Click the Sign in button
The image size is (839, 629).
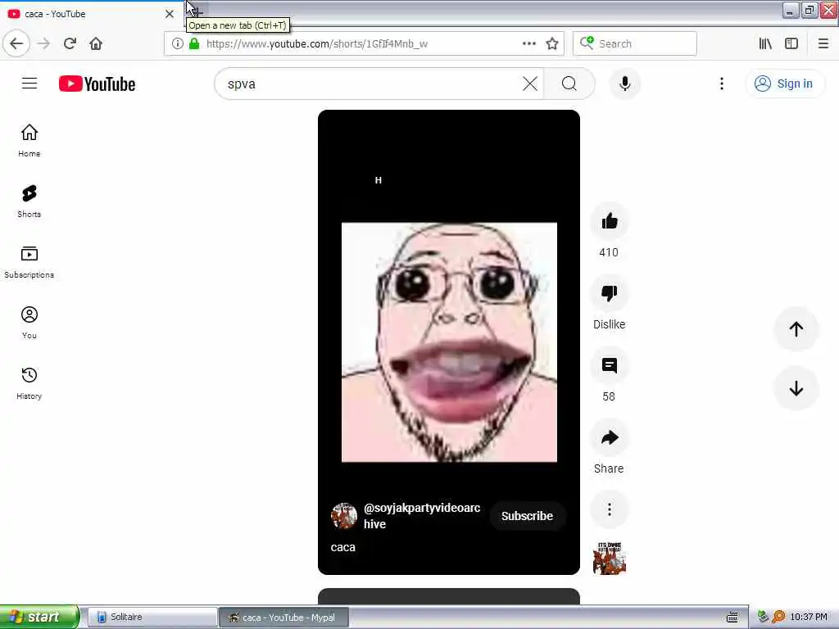click(785, 84)
